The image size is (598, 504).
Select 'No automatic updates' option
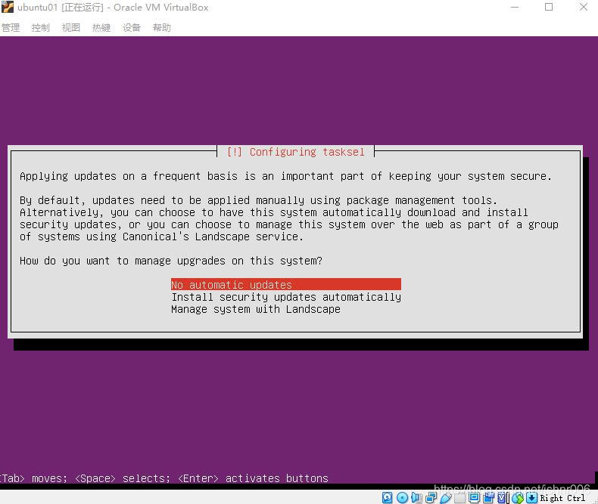[286, 284]
